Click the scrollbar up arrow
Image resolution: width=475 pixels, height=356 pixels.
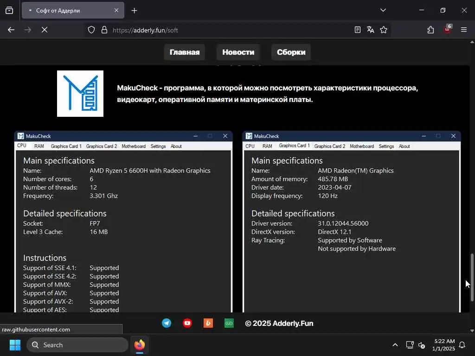click(472, 42)
